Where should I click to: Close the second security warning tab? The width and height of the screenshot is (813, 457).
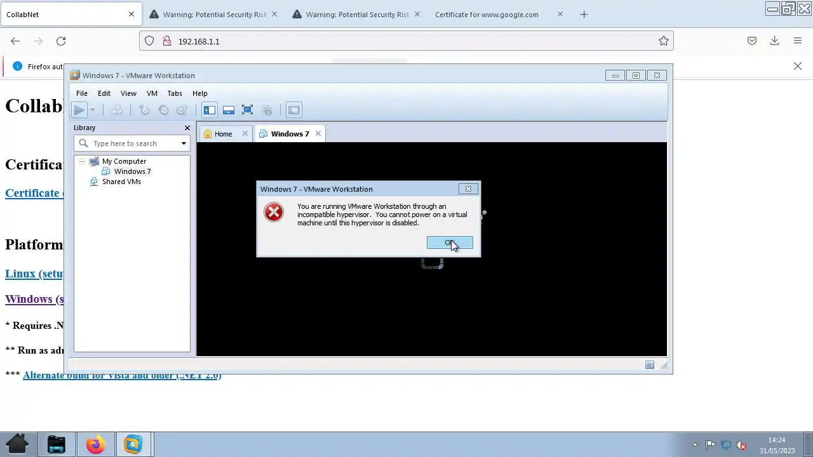(x=417, y=15)
